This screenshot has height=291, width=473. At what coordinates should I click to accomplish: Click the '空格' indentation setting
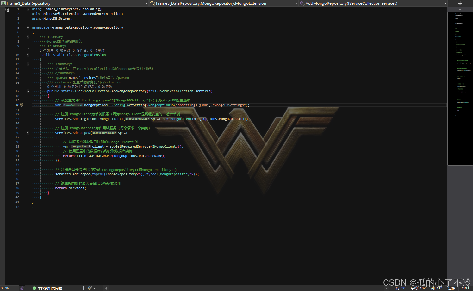[452, 288]
